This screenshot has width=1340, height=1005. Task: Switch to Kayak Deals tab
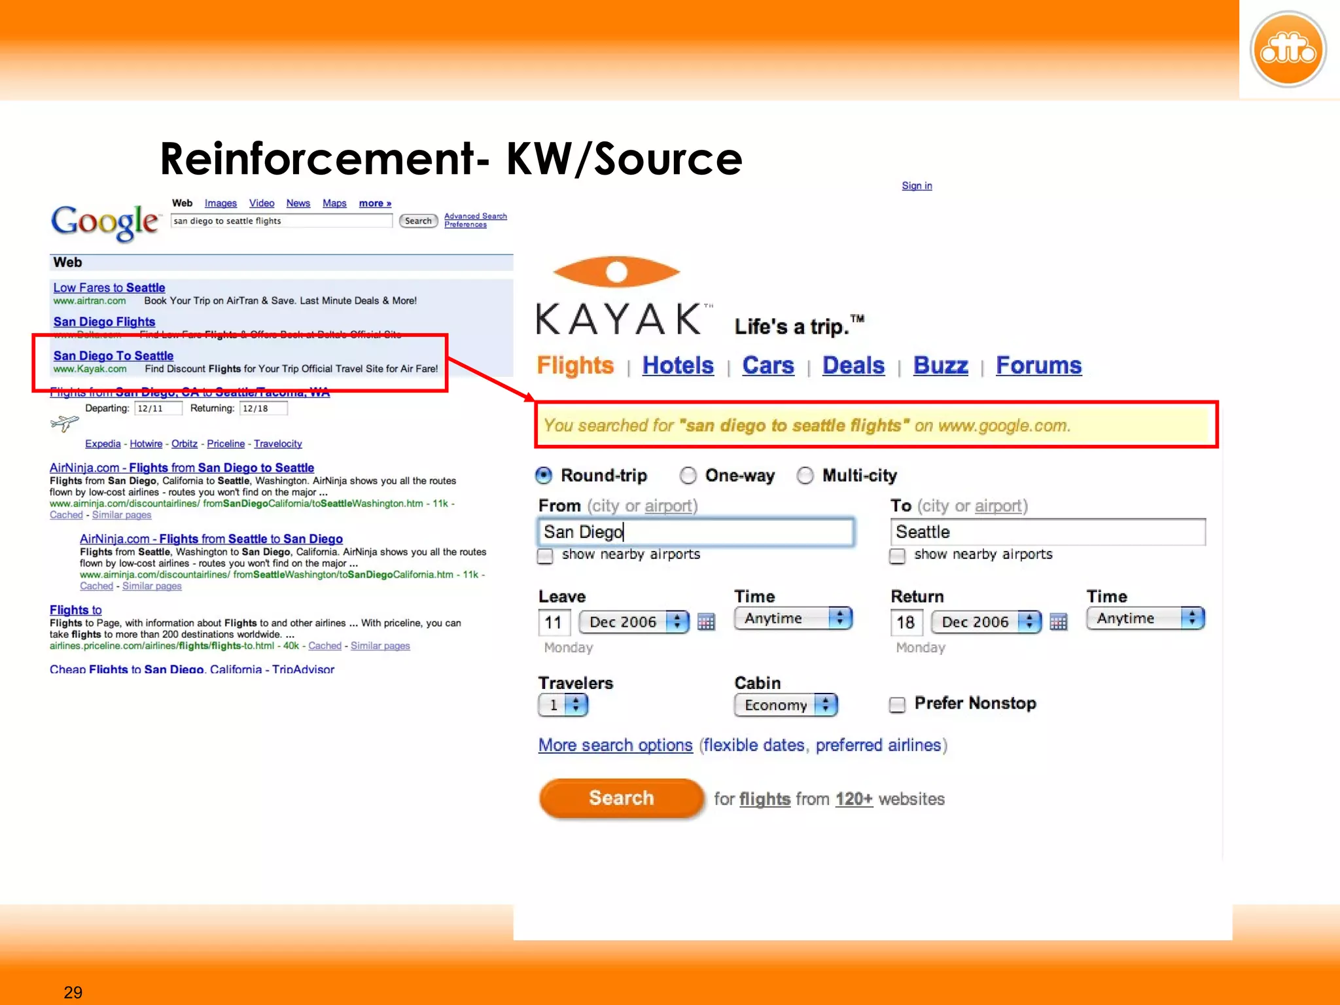(x=853, y=365)
